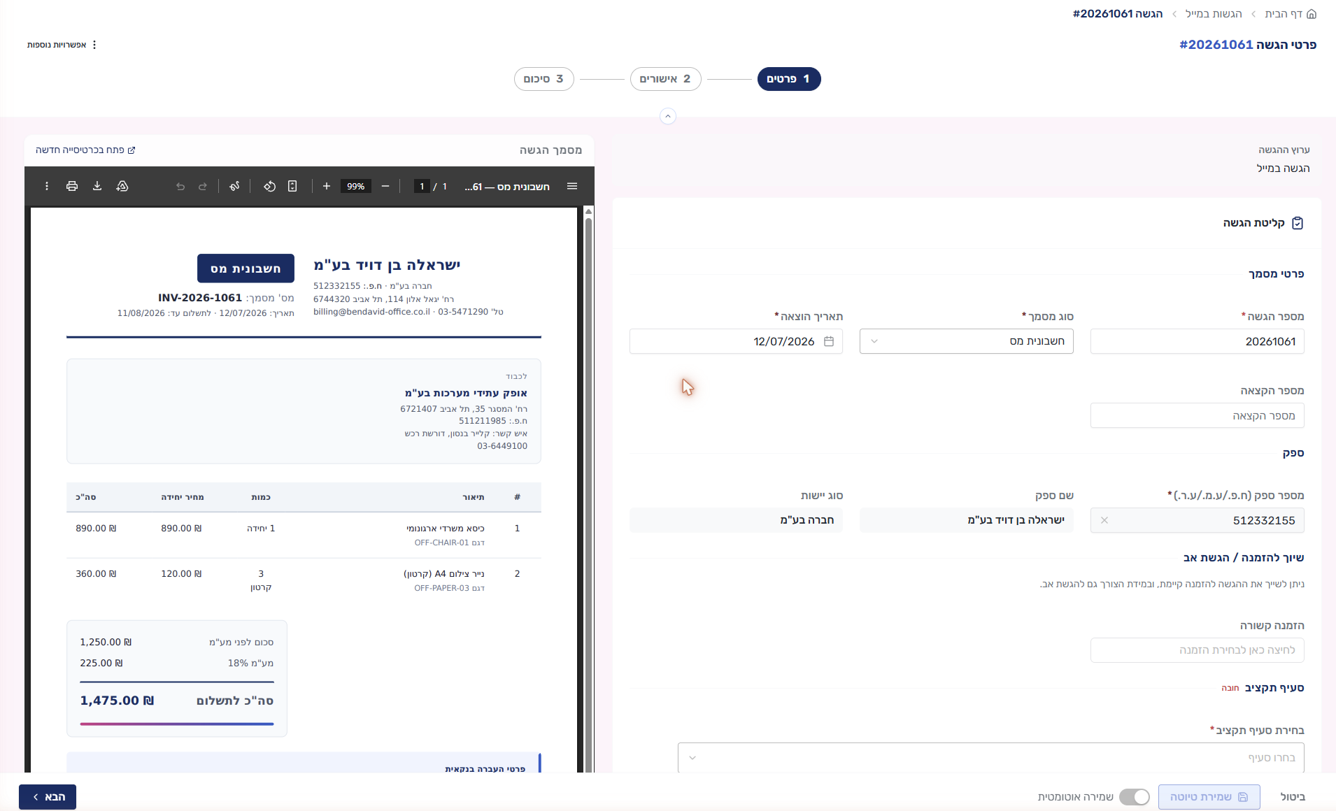
Task: Print the invoice from PDF toolbar
Action: point(72,186)
